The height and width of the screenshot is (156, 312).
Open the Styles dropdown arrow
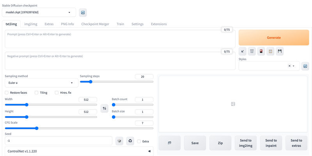click(294, 66)
